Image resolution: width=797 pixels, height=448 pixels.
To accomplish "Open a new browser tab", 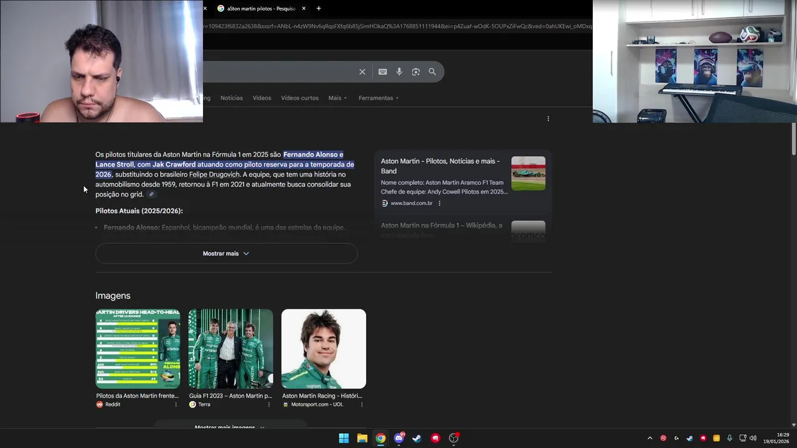I will coord(319,9).
